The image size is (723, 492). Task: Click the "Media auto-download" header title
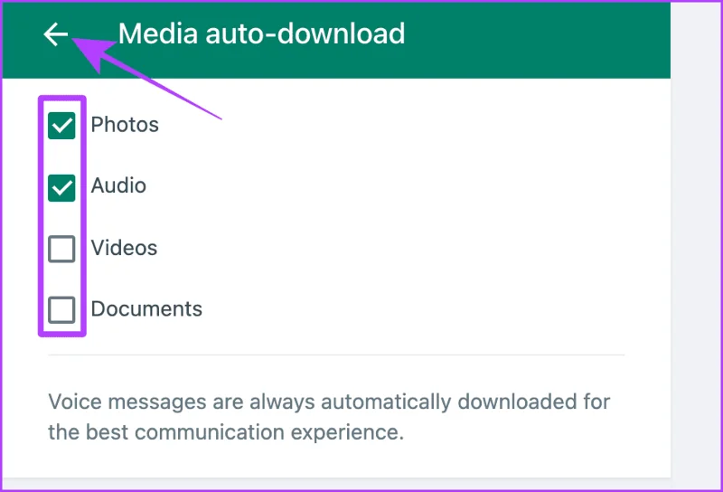click(261, 33)
